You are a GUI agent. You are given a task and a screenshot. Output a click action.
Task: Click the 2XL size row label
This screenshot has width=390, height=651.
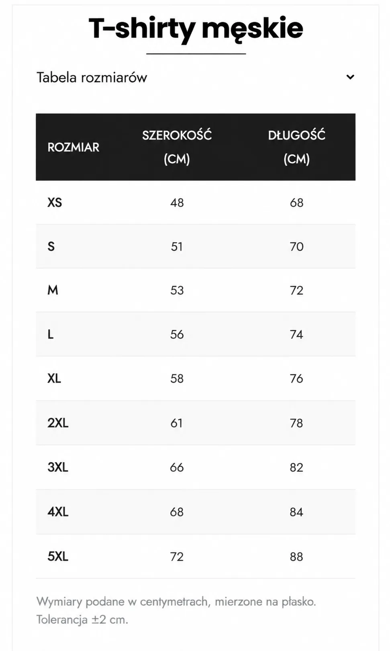(58, 423)
